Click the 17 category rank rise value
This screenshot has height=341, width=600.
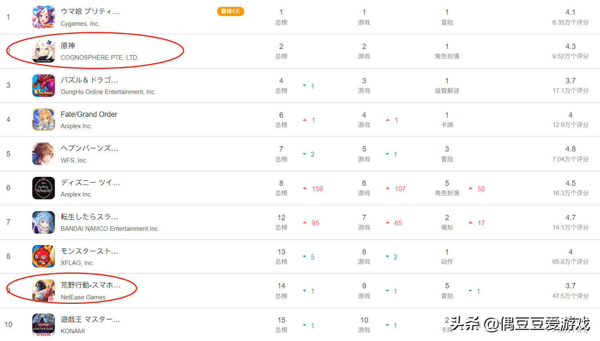pos(481,223)
